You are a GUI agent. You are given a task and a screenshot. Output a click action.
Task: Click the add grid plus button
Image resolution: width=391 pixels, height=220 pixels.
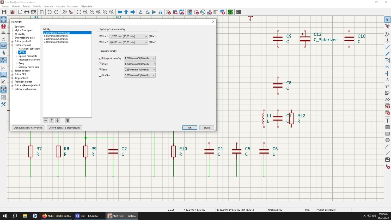coord(46,120)
